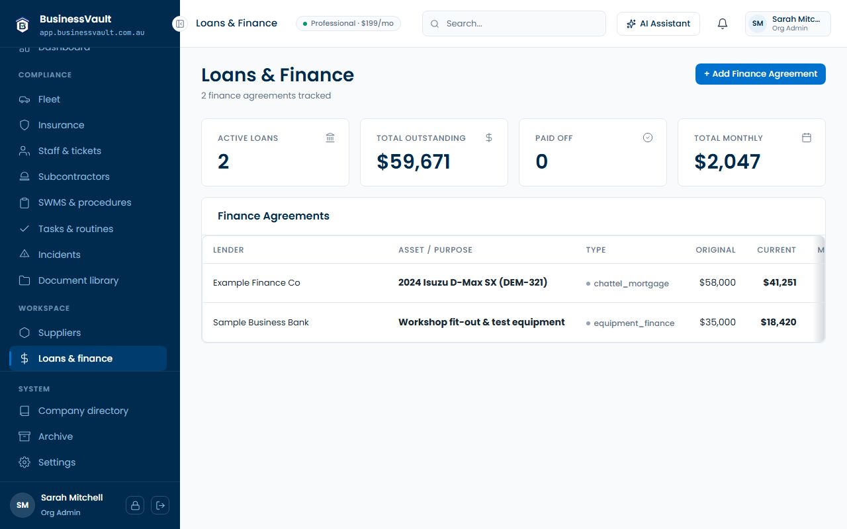Click the lock icon beside Sarah Mitchell
The image size is (847, 529).
point(135,505)
